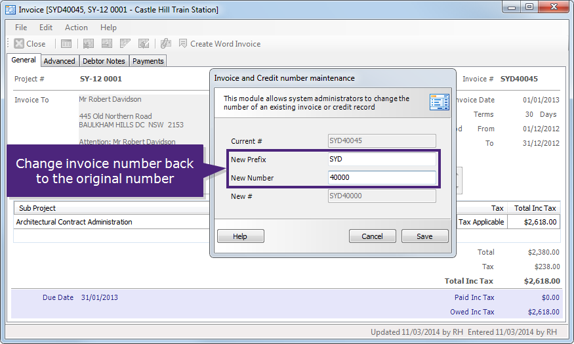Click the invoice window title bar icon
The width and height of the screenshot is (574, 344).
(x=10, y=10)
